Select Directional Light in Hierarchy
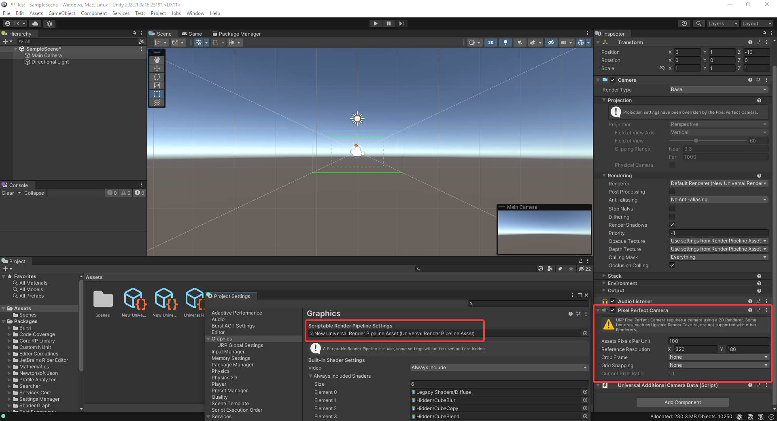The height and width of the screenshot is (421, 777). [x=50, y=62]
